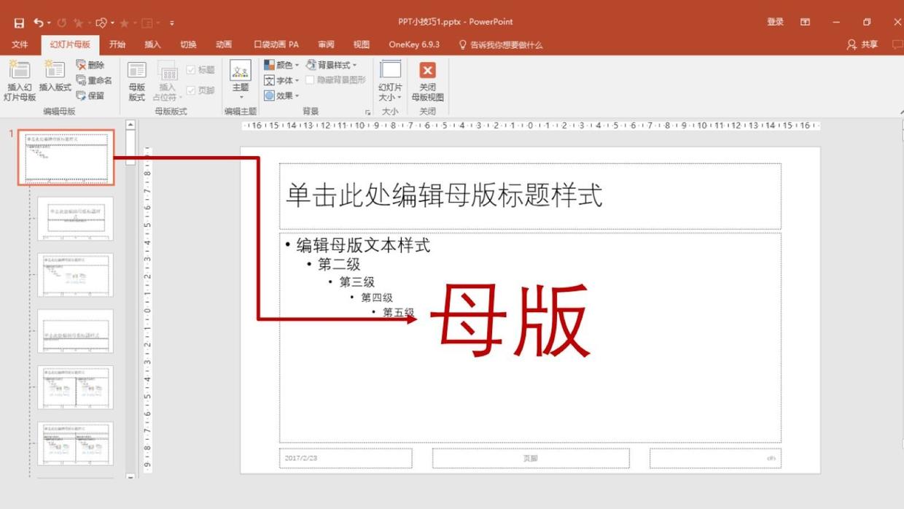
Task: Click the Save icon in quick access toolbar
Action: coord(19,23)
